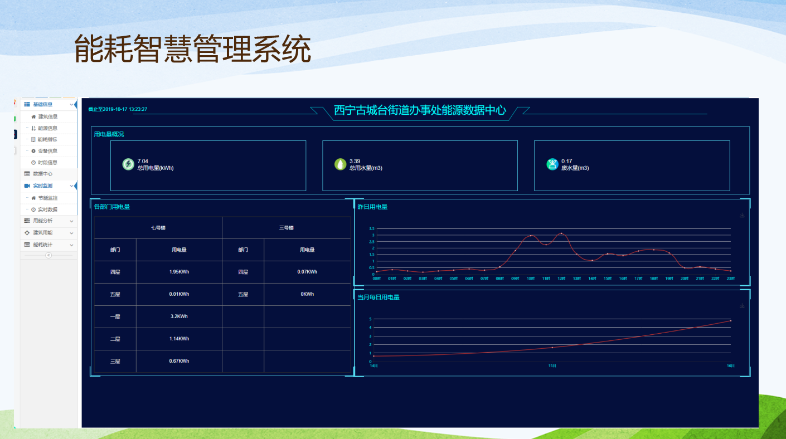Click the 0.01KWh cell
Viewport: 786px width, 439px height.
[179, 294]
